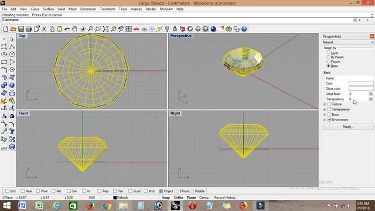Toggle Snap in the status bar
375x211 pixels.
[x=166, y=198]
